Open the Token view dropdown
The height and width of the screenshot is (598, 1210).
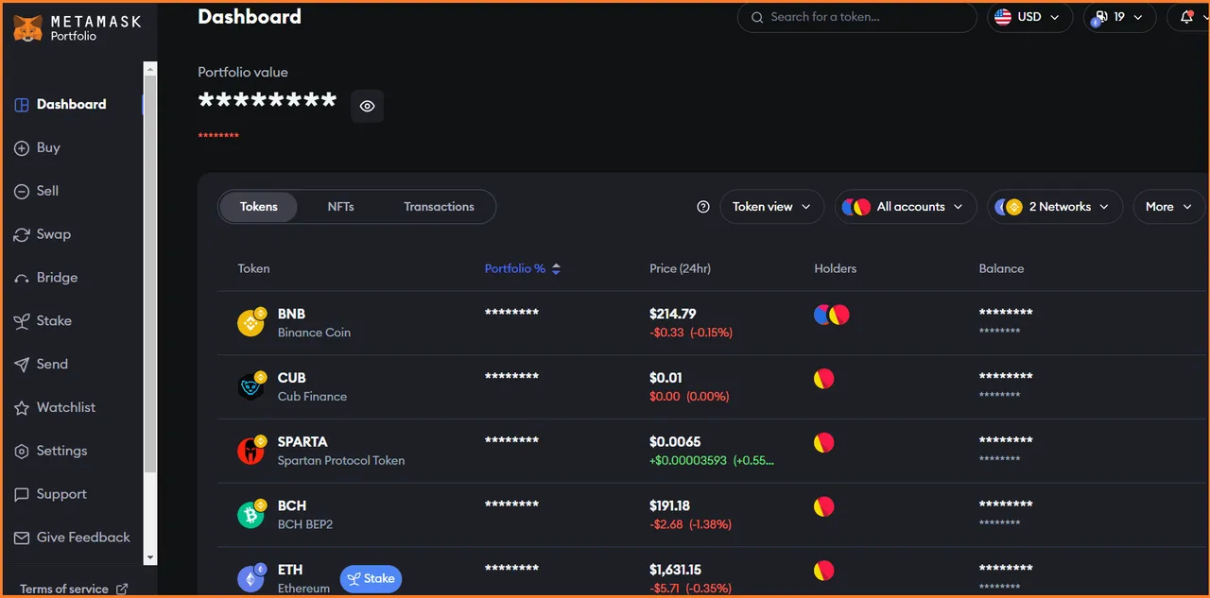(x=771, y=207)
